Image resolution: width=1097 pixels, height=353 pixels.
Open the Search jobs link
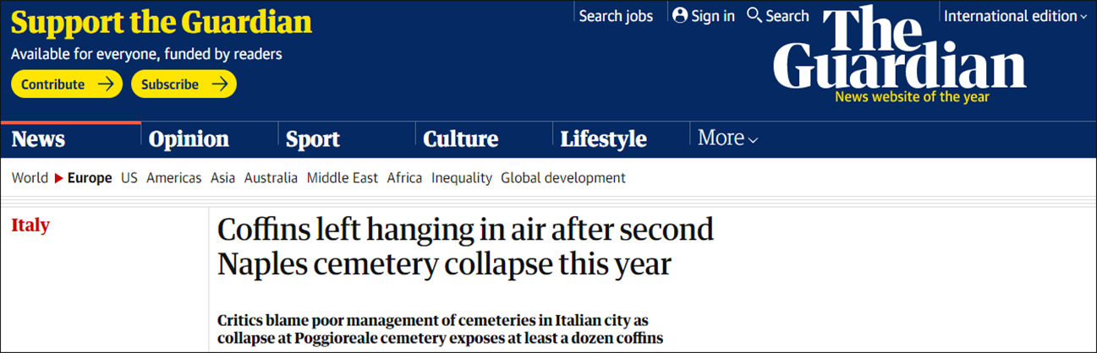pyautogui.click(x=616, y=16)
